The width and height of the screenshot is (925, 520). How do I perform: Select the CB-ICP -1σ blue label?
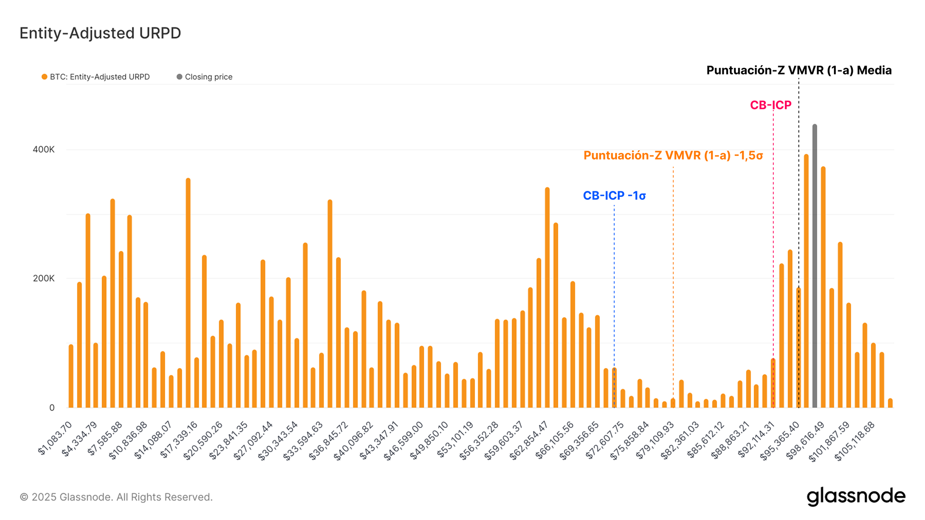pyautogui.click(x=614, y=196)
